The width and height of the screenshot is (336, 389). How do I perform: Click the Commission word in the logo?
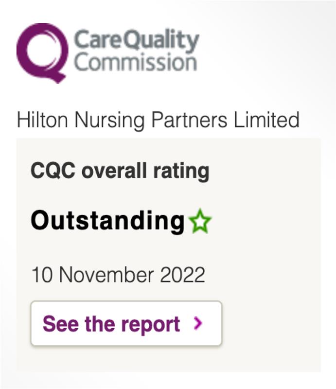136,62
